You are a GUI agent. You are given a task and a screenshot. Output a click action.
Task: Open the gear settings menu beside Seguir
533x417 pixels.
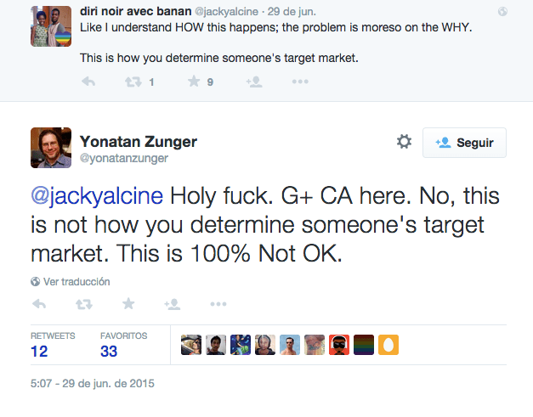pos(404,142)
